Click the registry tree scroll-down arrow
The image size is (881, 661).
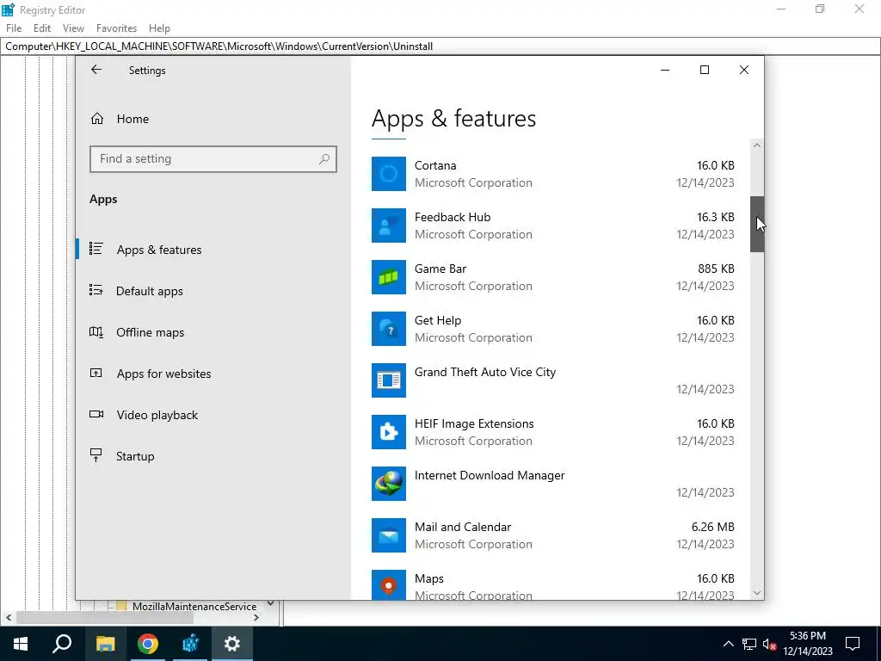[x=270, y=603]
